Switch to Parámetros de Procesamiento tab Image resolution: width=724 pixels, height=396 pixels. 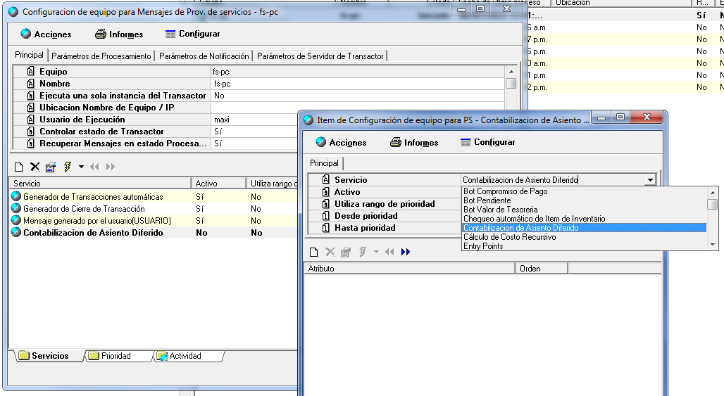[x=101, y=56]
